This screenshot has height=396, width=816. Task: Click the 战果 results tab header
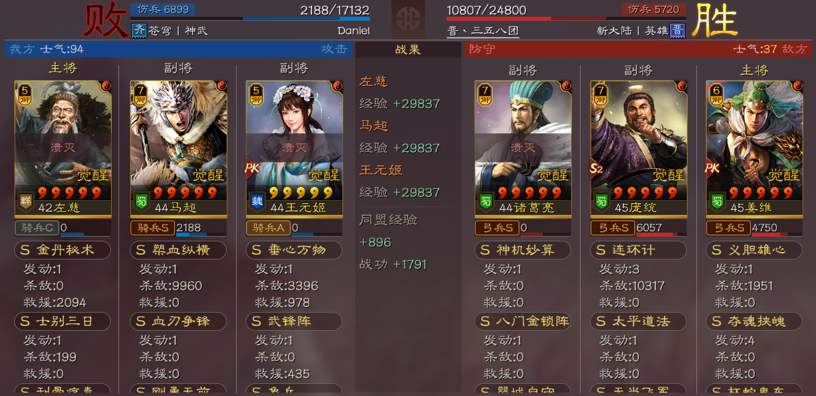click(x=408, y=50)
